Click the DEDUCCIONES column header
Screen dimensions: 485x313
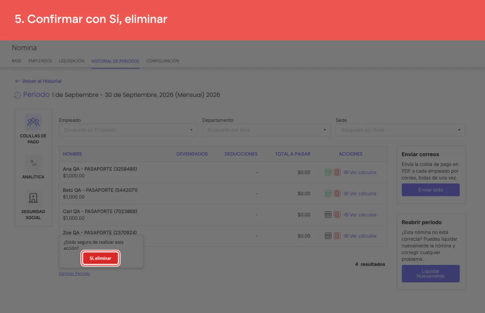pyautogui.click(x=241, y=154)
